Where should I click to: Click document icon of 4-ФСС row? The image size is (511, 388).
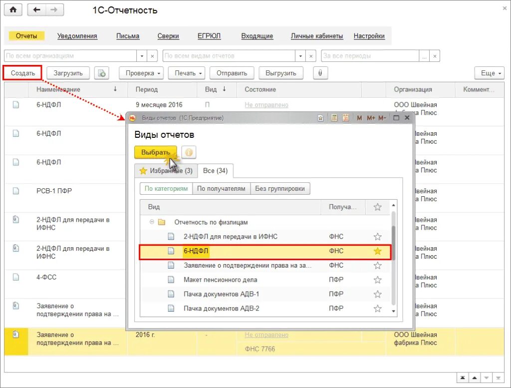pos(15,277)
